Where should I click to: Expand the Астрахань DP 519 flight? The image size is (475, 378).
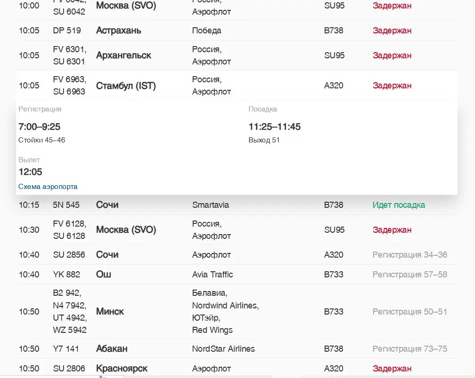[x=118, y=31]
